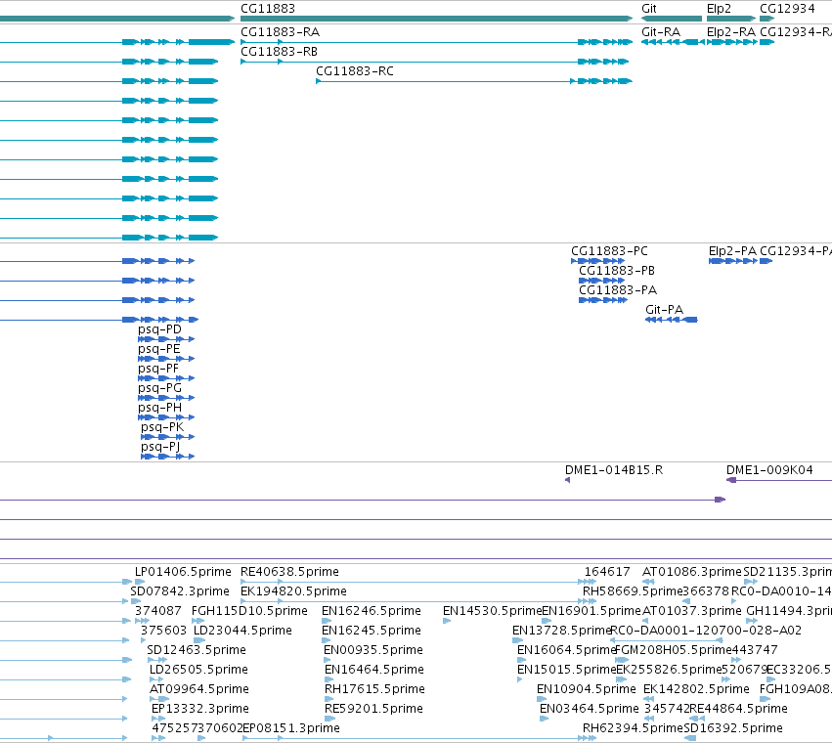Click the psq-PG protein label
Screen dimensions: 832x743
click(159, 388)
